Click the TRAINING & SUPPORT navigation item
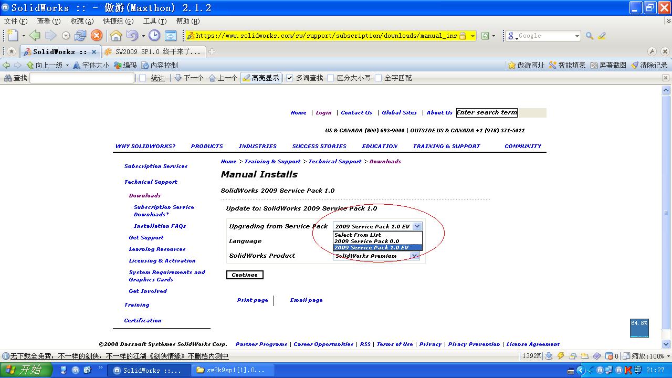Viewport: 672px width, 378px height. pos(446,146)
